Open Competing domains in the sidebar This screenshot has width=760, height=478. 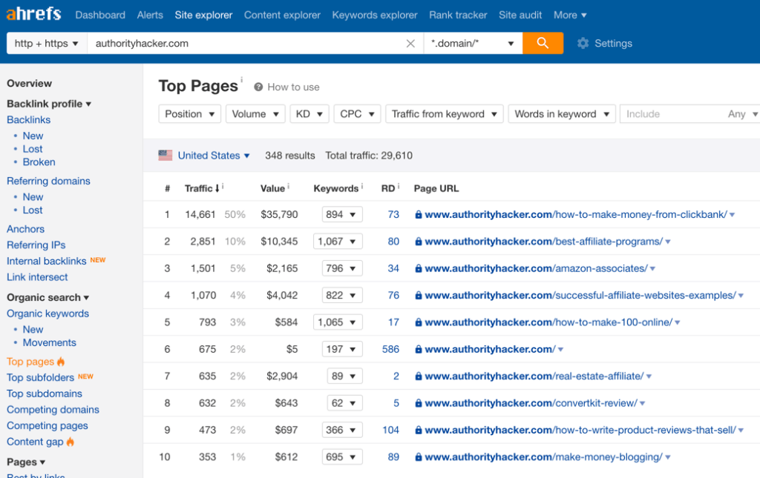coord(53,410)
